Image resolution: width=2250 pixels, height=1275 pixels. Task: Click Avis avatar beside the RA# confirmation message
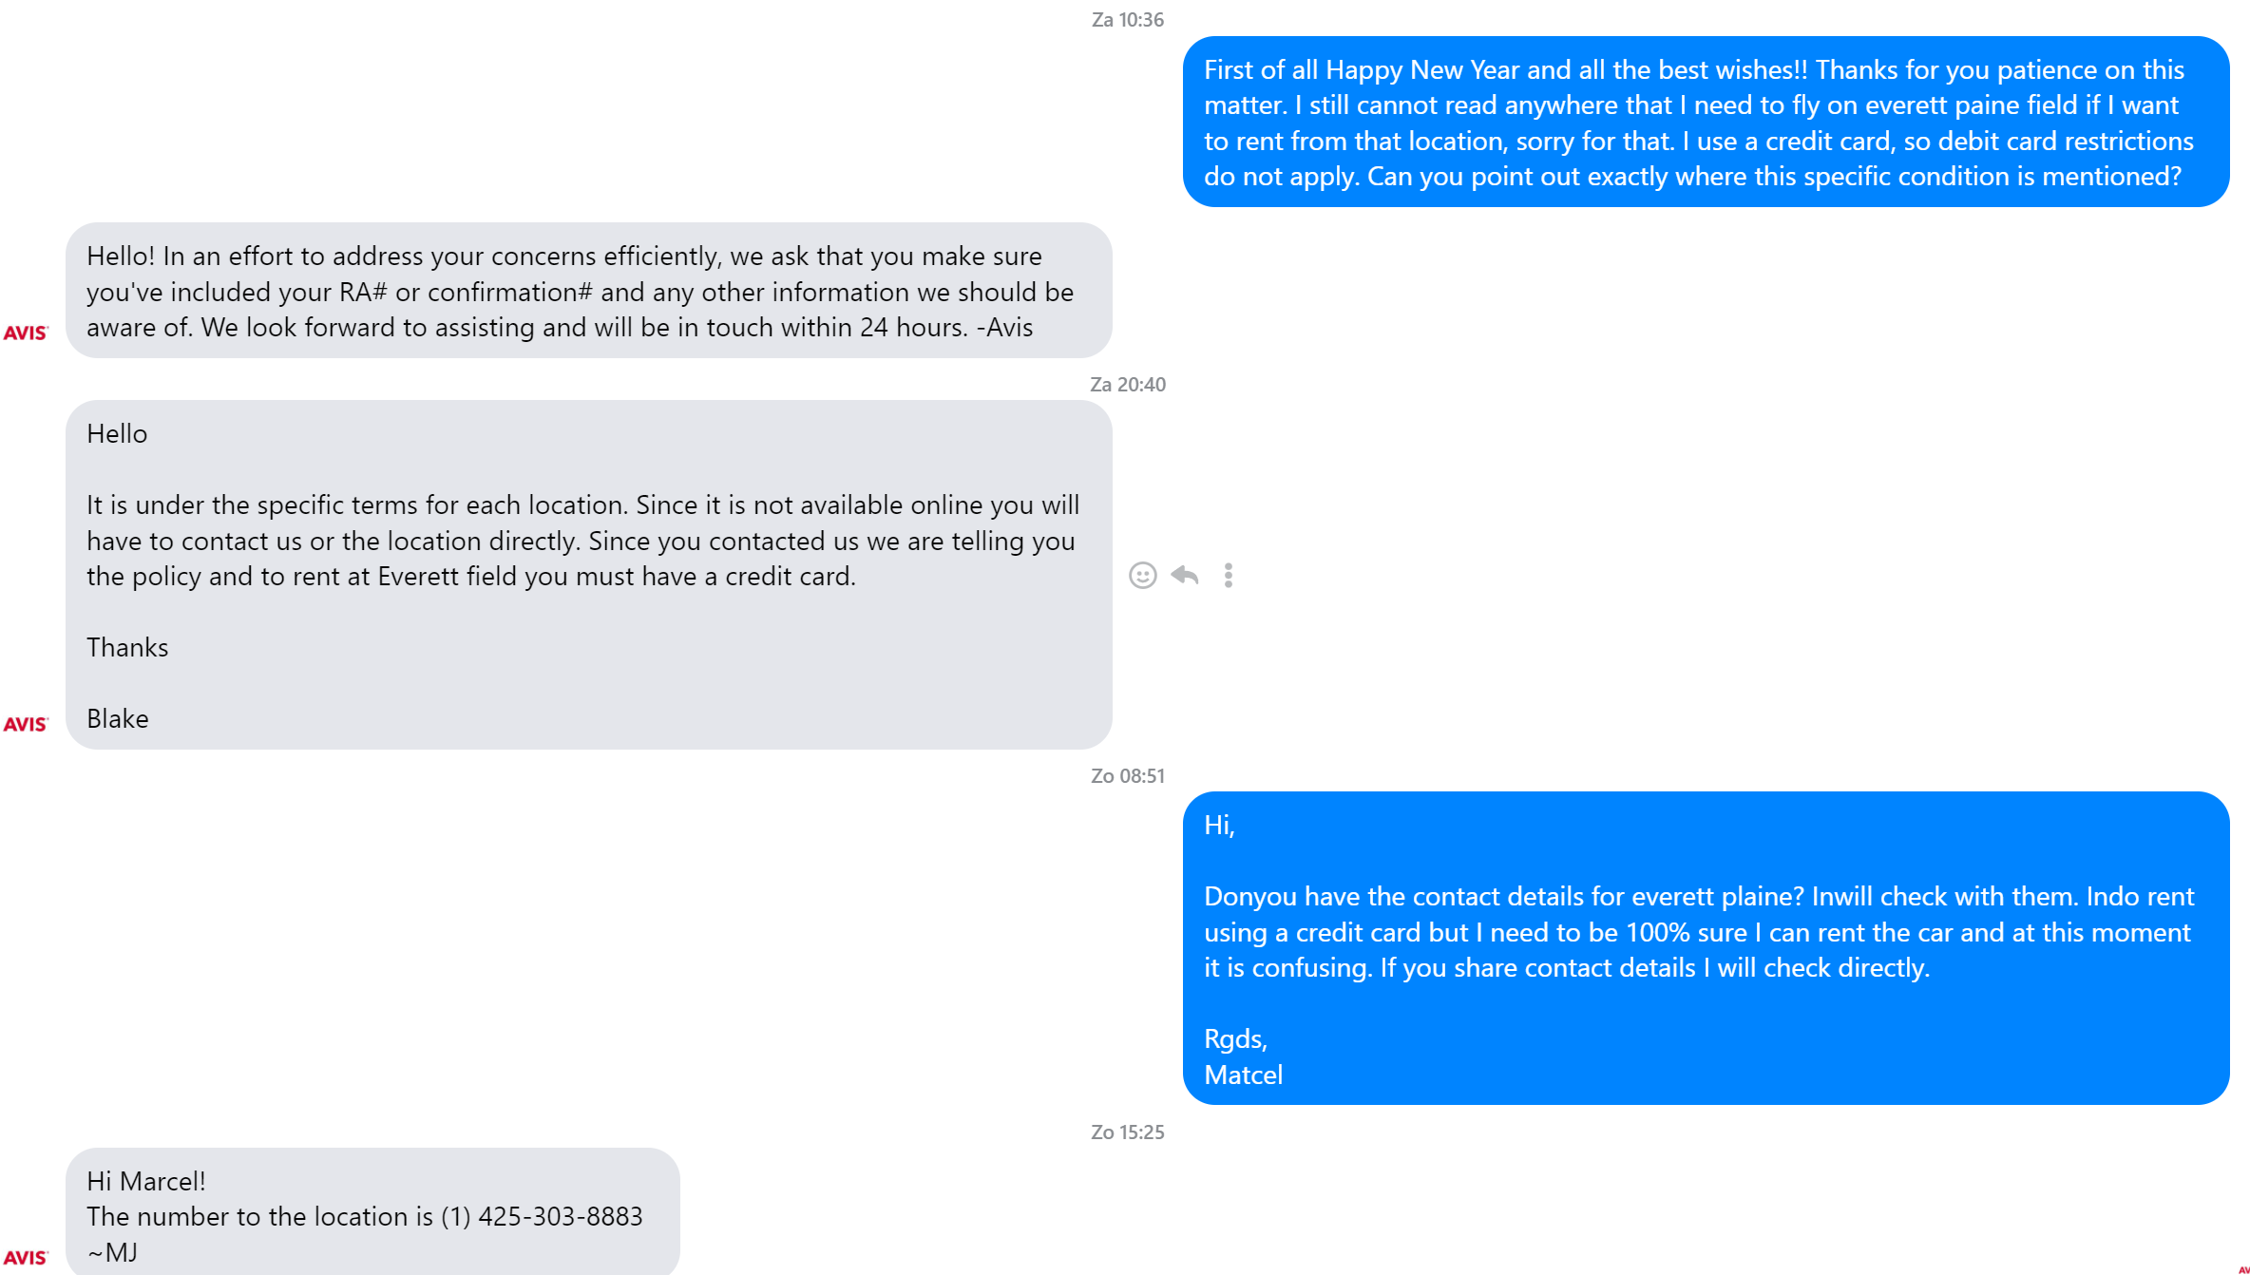pyautogui.click(x=26, y=333)
